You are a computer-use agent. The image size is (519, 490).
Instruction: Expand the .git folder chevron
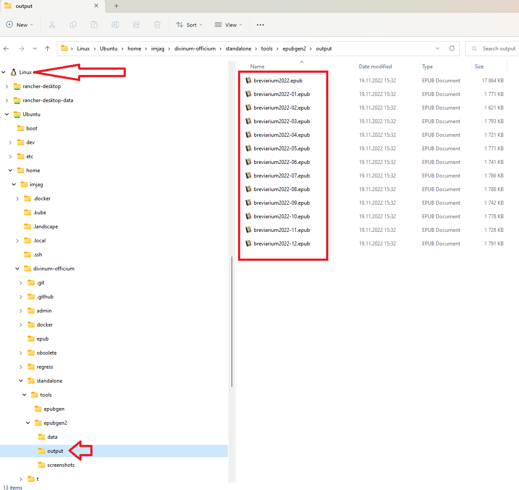[21, 283]
